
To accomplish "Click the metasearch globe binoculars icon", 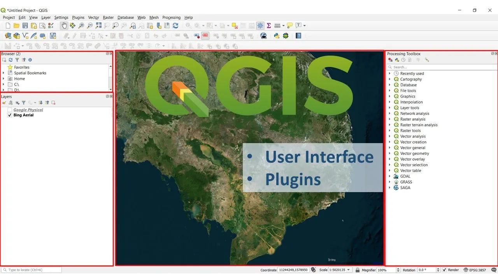I will pyautogui.click(x=263, y=36).
